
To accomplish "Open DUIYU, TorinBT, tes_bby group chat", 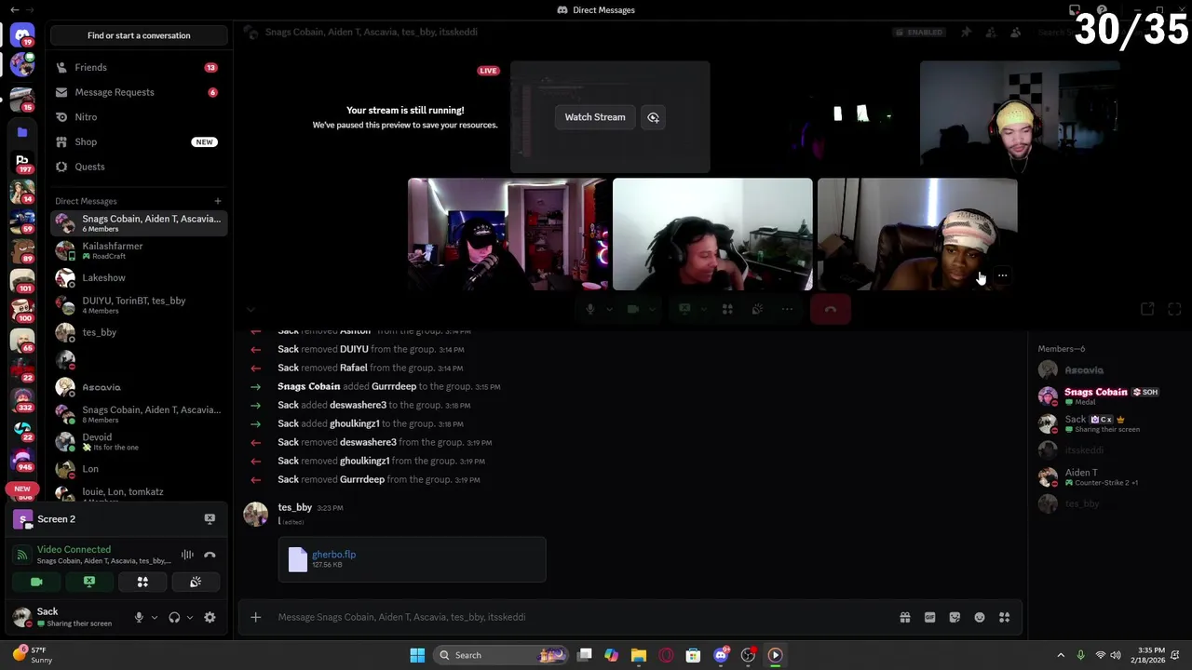I will coord(139,305).
